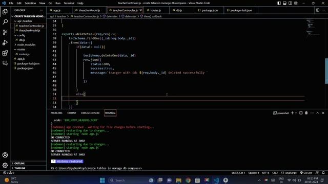Click Ln 52, Col 1 status item
The image size is (328, 184).
point(238,173)
